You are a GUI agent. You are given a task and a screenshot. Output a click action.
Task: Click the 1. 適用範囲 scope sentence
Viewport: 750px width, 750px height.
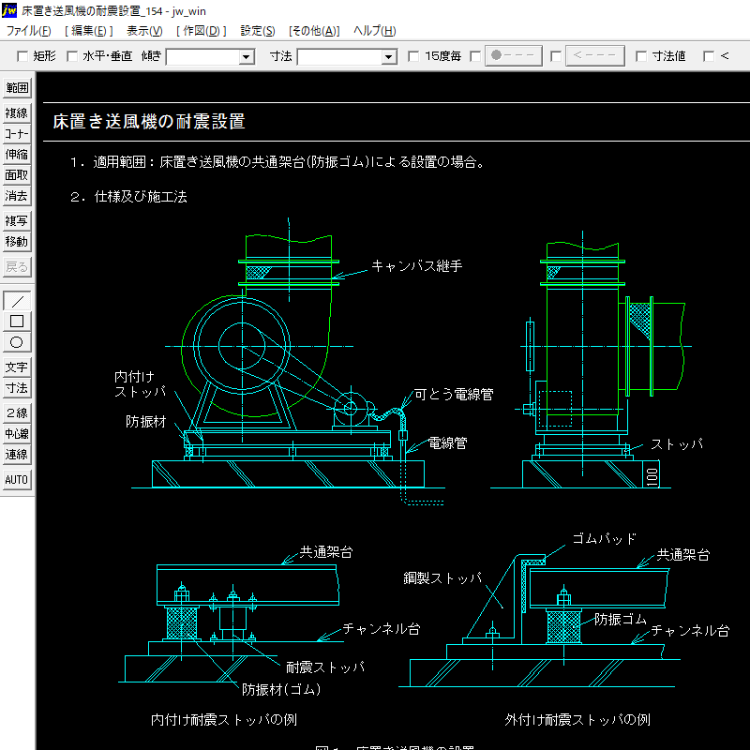tap(277, 162)
